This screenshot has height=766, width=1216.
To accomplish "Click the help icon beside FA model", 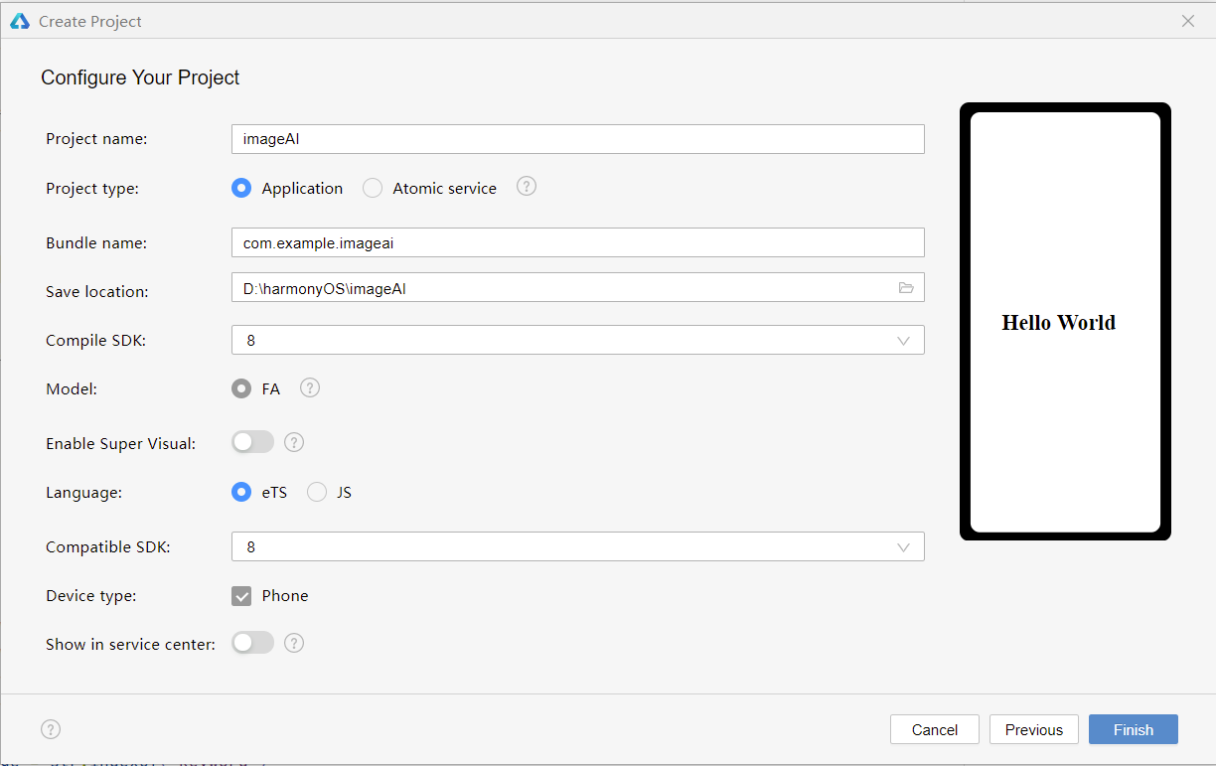I will (310, 388).
